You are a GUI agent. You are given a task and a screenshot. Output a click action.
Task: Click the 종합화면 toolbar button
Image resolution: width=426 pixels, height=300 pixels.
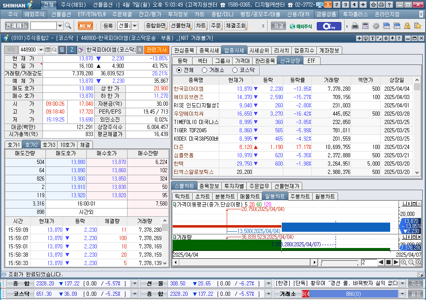point(156,26)
